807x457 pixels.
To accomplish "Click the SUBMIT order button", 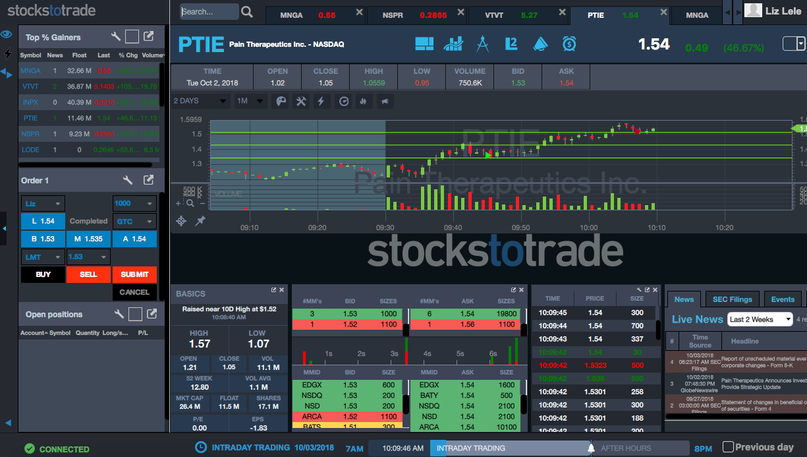I will pyautogui.click(x=134, y=274).
